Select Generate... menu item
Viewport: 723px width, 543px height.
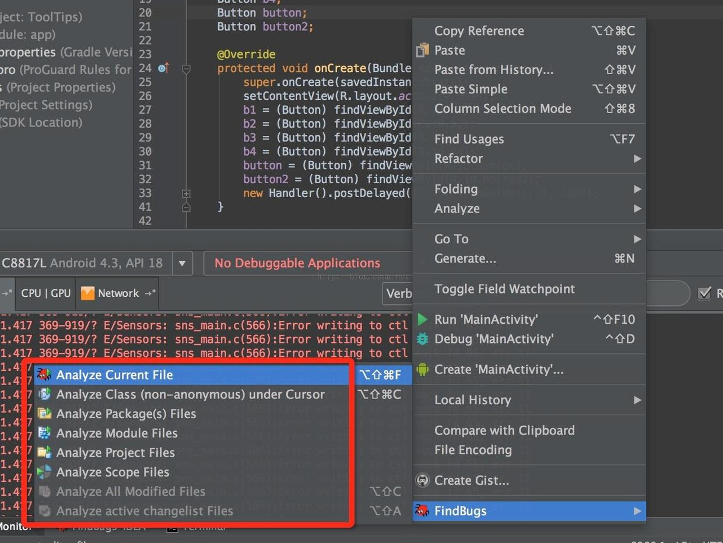(x=529, y=258)
